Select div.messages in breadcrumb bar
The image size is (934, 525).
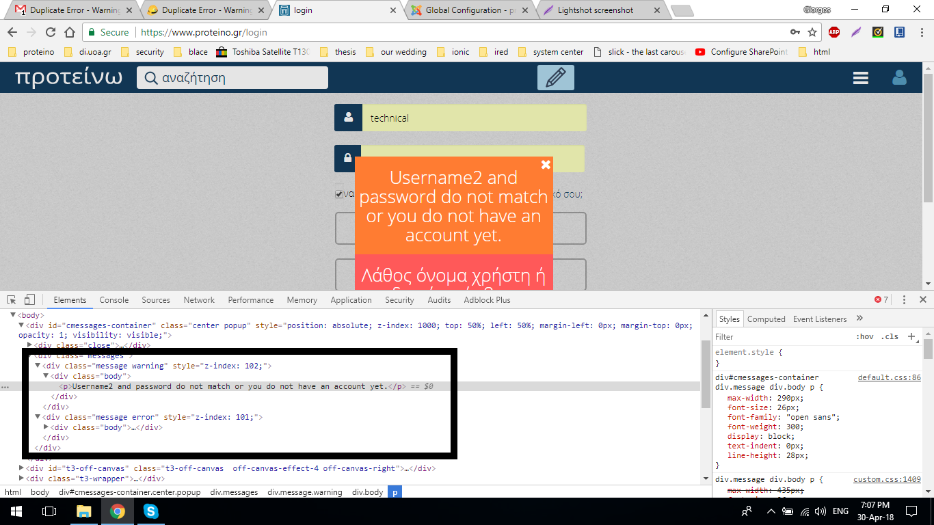[x=234, y=492]
